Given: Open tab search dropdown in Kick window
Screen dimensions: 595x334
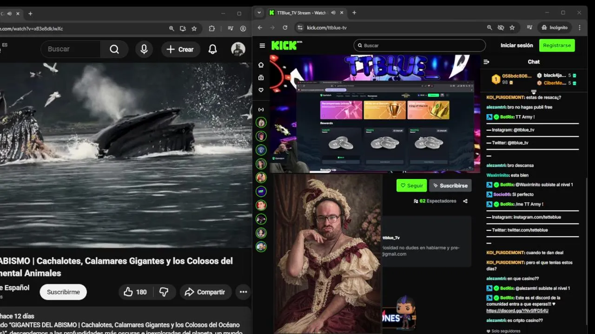Looking at the screenshot, I should pos(259,13).
